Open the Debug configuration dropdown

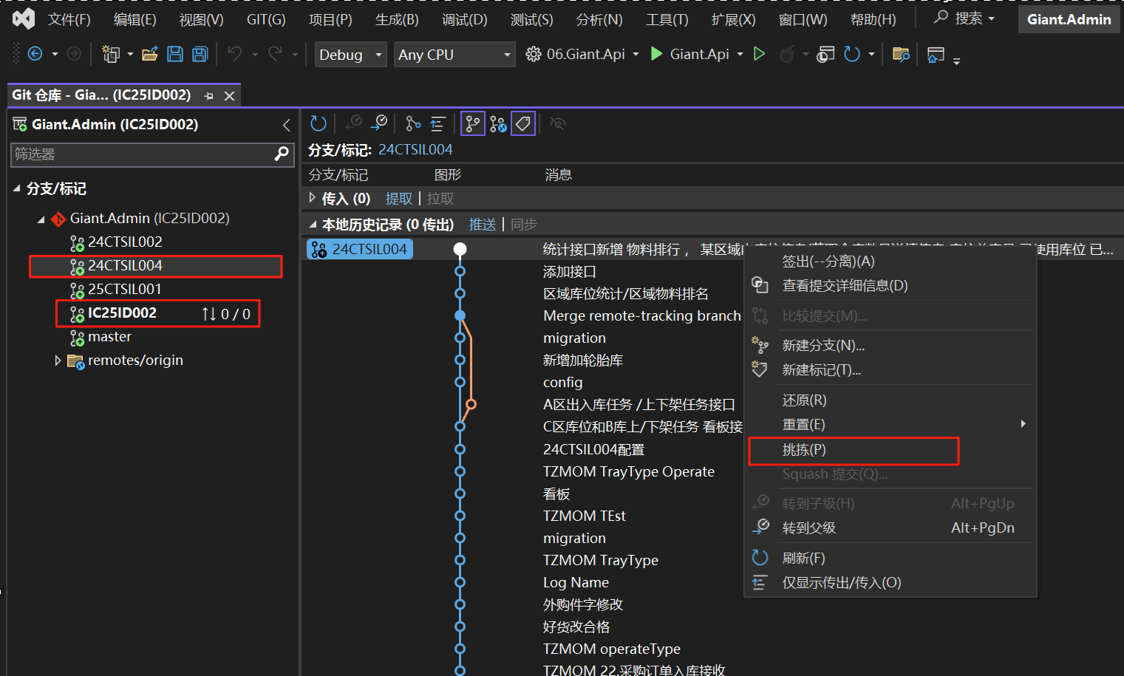350,55
